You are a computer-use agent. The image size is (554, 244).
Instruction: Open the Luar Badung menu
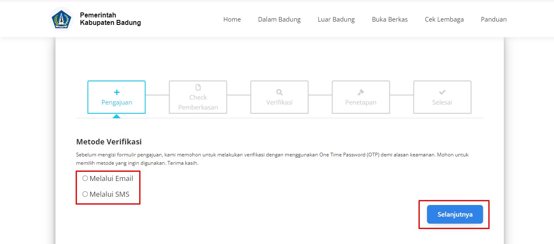[336, 19]
